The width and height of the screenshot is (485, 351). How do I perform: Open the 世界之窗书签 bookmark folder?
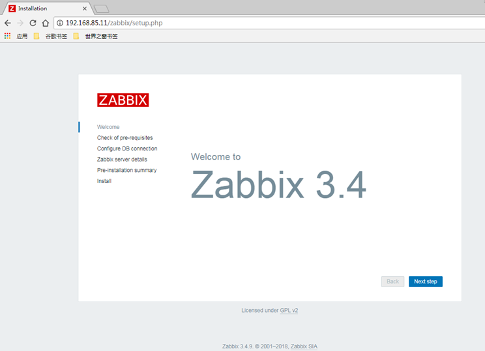[96, 36]
